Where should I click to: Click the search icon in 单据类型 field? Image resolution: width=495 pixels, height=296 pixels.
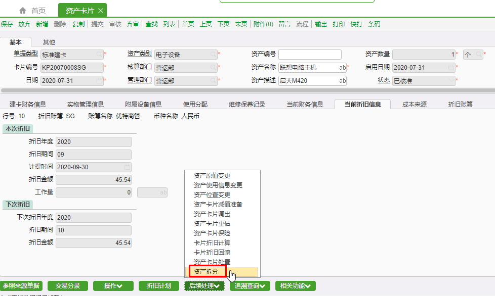tap(99, 55)
